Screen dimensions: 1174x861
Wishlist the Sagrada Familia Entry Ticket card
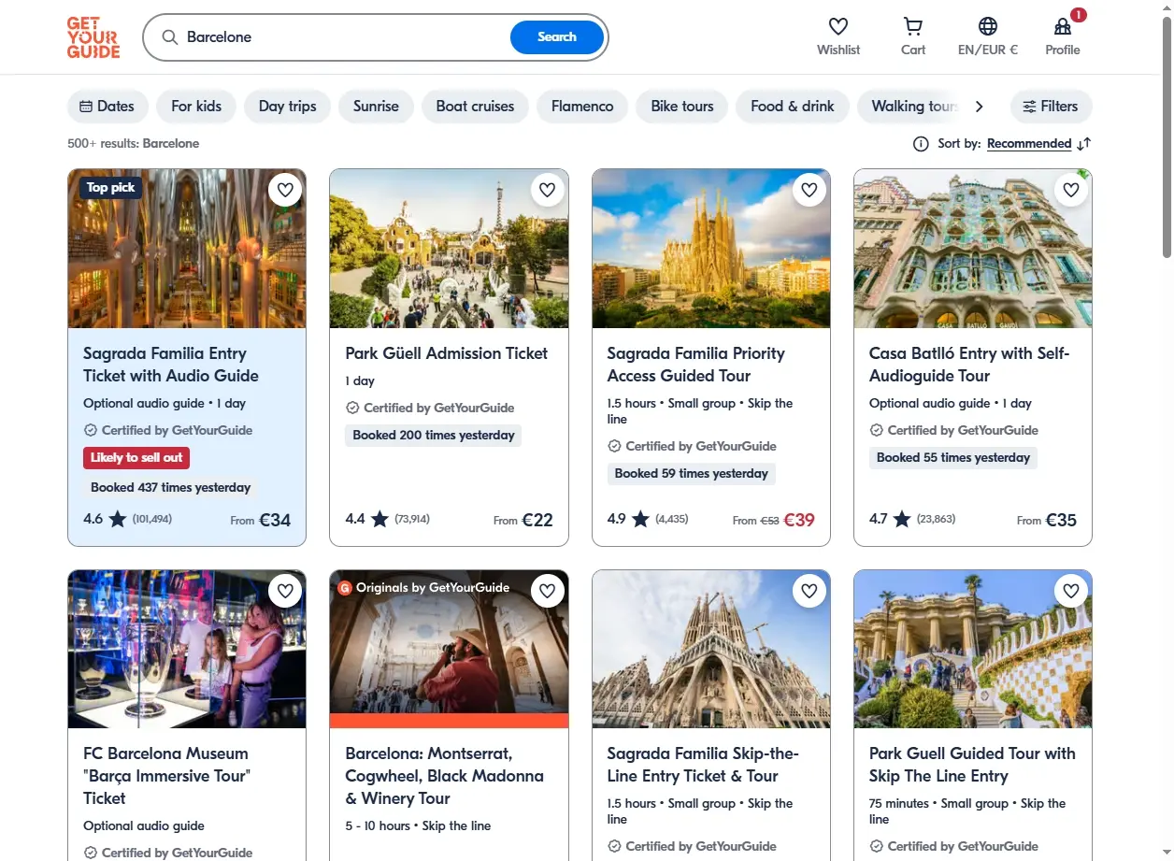point(285,190)
